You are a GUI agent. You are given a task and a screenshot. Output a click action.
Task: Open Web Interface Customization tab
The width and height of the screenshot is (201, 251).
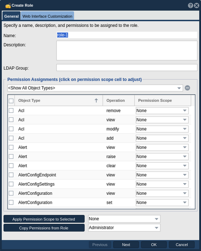(x=47, y=16)
